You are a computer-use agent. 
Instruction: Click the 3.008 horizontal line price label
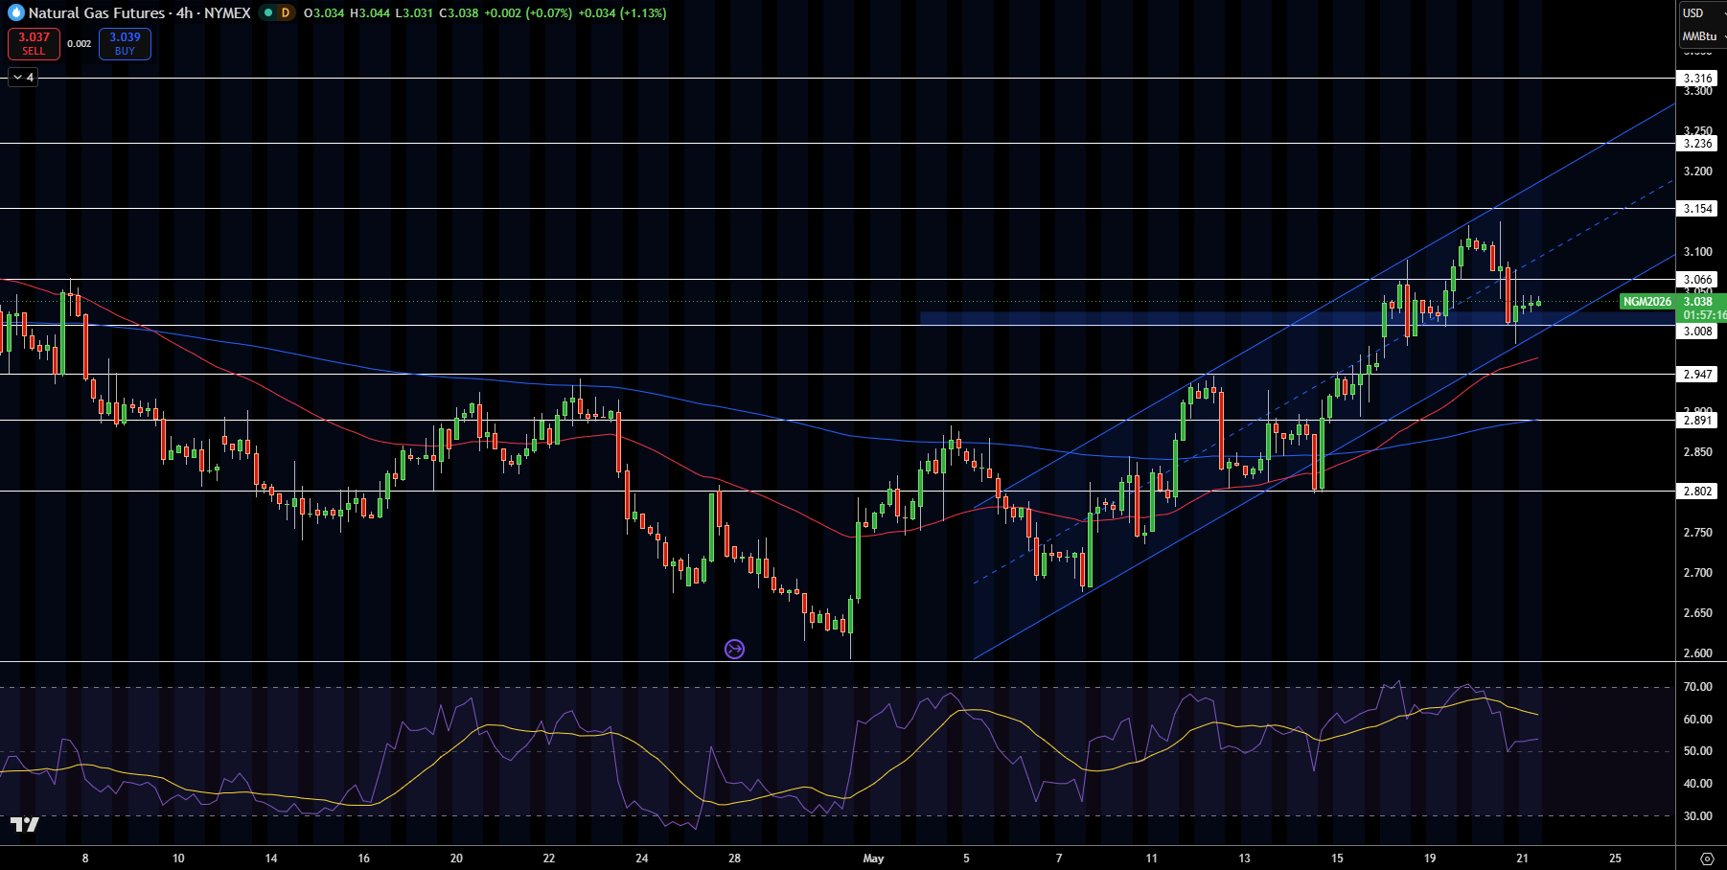(1698, 332)
